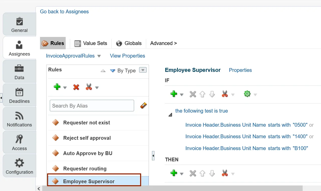The width and height of the screenshot is (321, 191).
Task: Collapse the 'following test is true' triangle
Action: 170,115
